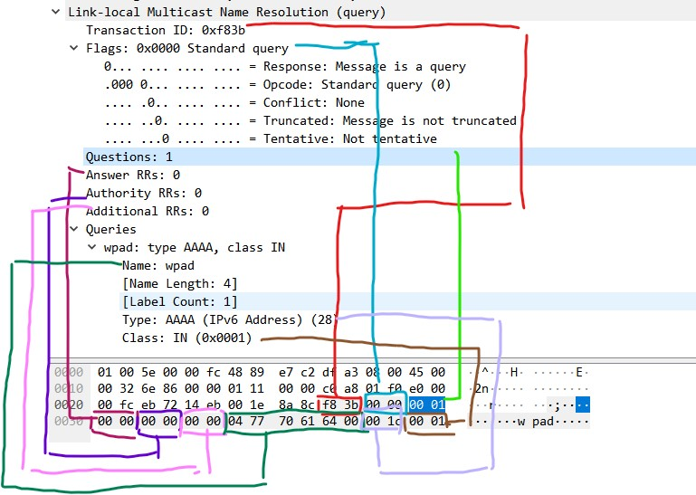Select the wpad: type AAAA, class IN row

[x=195, y=247]
